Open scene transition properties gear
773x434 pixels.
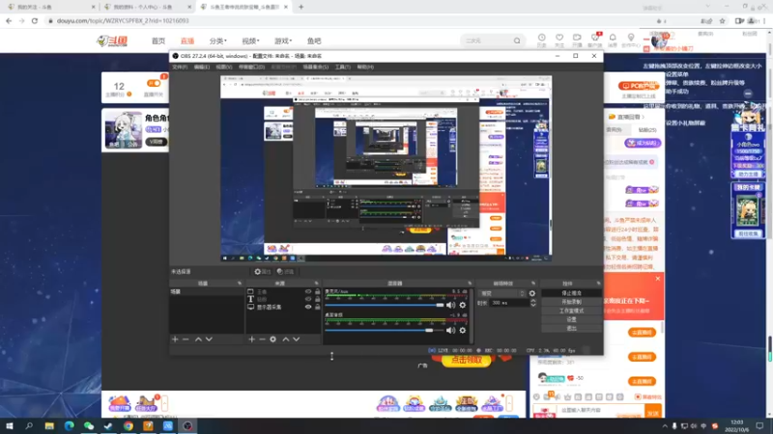coord(532,293)
